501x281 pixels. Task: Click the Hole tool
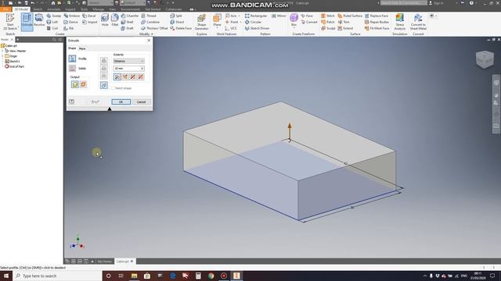point(105,20)
